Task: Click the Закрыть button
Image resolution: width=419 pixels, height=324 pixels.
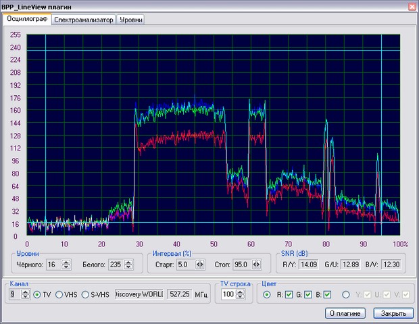Action: point(393,313)
